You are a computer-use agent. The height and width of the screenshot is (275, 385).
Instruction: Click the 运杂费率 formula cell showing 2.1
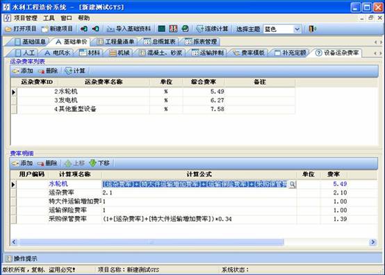pyautogui.click(x=199, y=193)
